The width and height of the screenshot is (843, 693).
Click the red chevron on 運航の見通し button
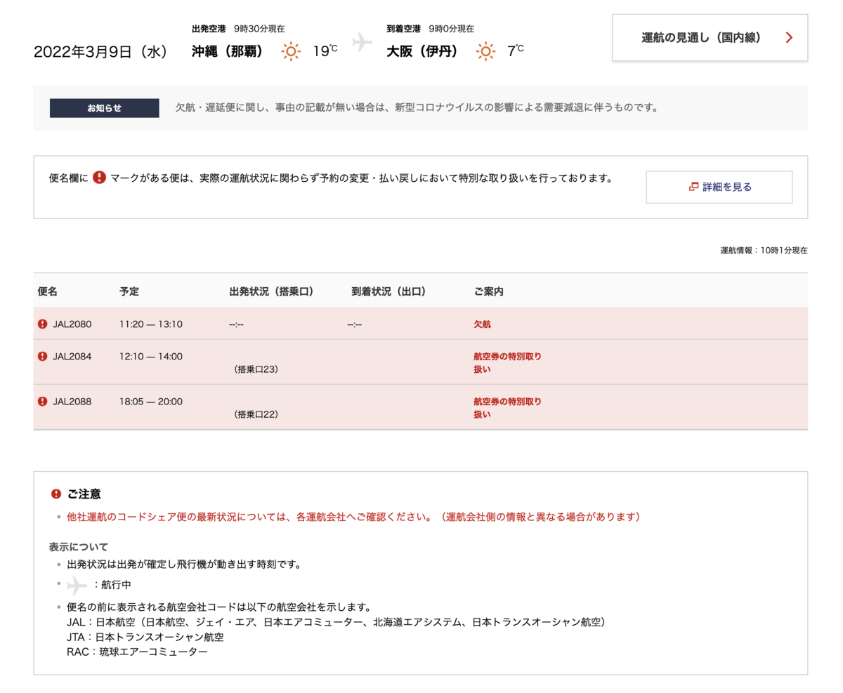789,38
